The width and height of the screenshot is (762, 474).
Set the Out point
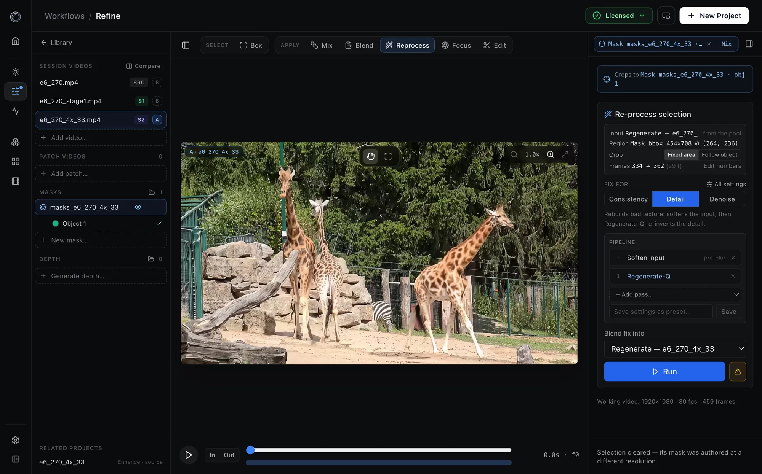pos(229,455)
